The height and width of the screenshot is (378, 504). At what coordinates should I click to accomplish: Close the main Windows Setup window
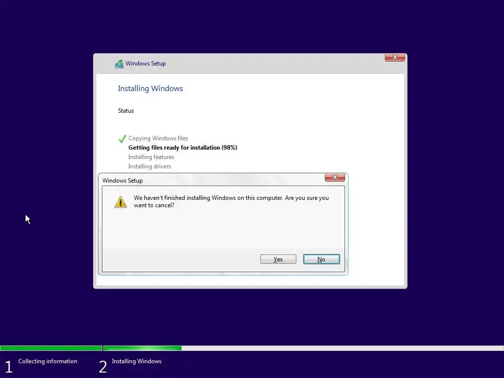click(x=395, y=57)
